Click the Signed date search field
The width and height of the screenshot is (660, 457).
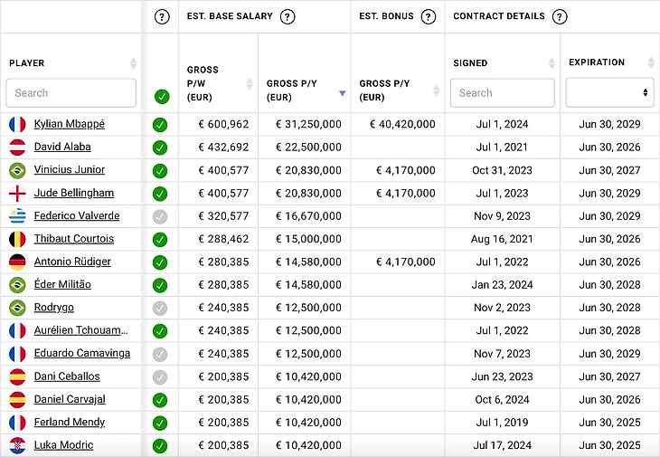[x=502, y=93]
